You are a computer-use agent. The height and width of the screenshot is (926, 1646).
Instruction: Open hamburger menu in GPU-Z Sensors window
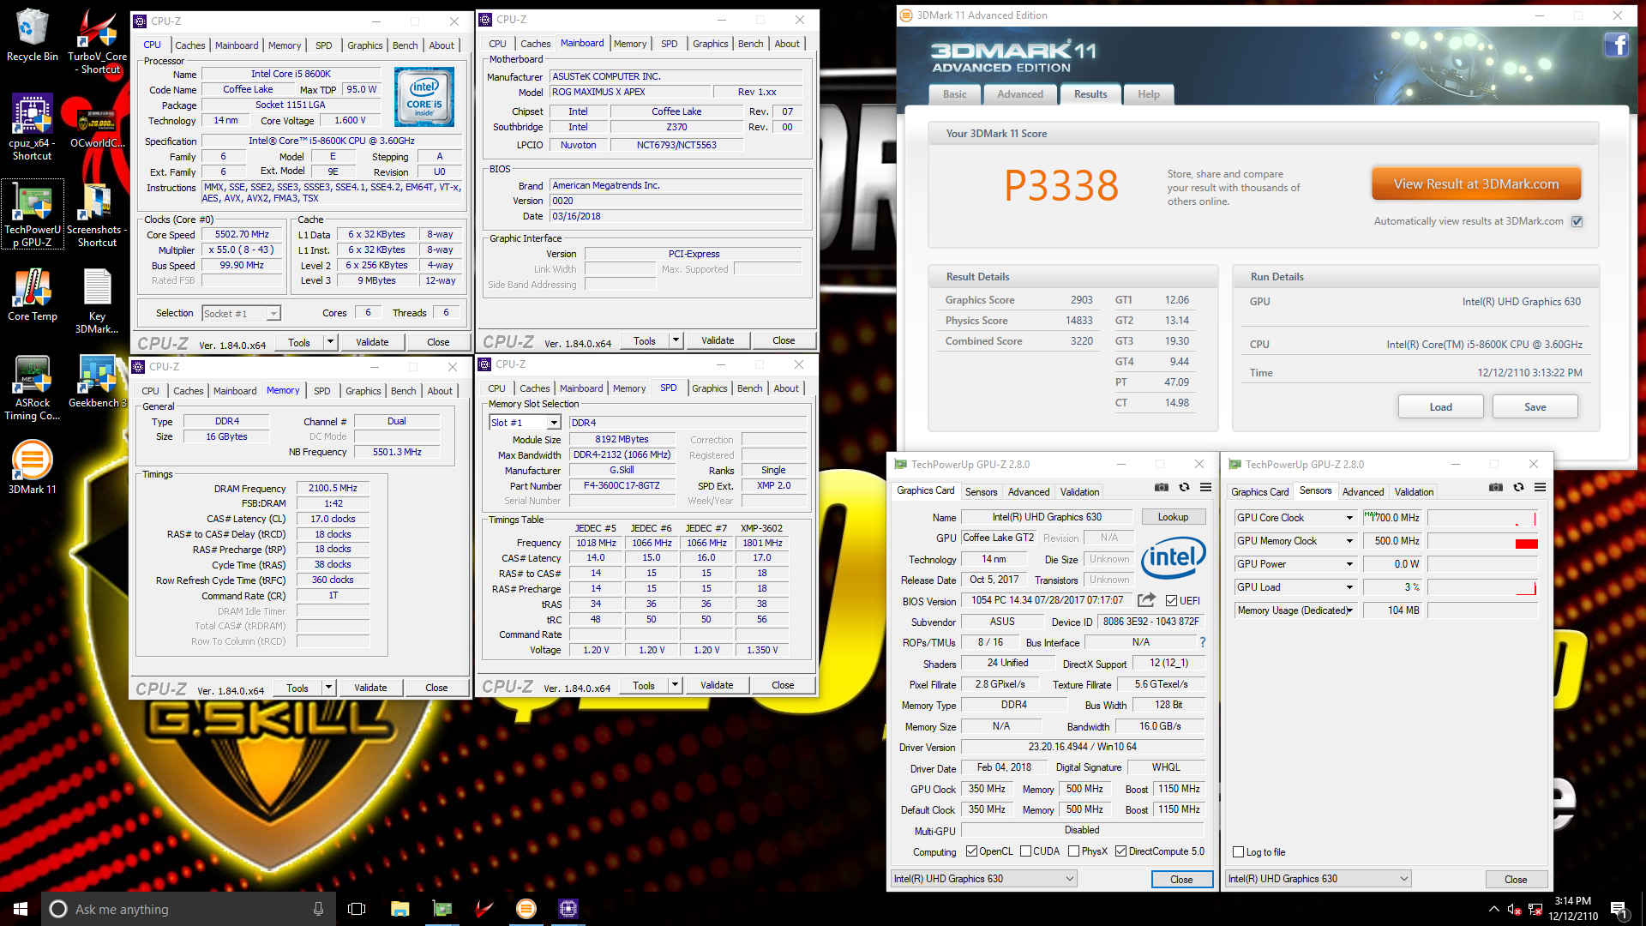pos(1540,488)
